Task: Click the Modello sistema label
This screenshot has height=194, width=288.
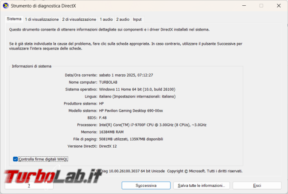Action: tap(83, 111)
